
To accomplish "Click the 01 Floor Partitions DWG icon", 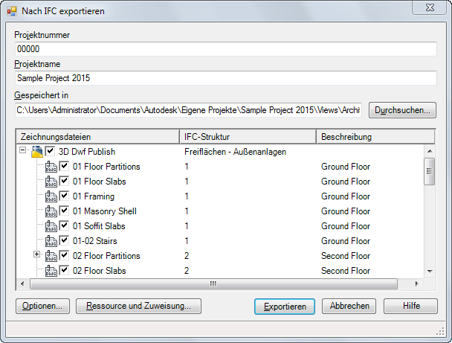I will tap(51, 167).
